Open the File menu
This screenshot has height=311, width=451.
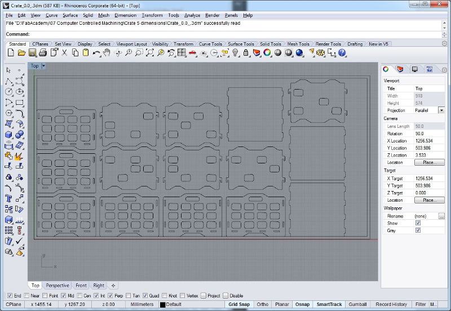coord(9,15)
